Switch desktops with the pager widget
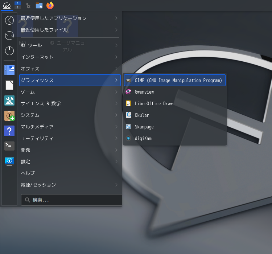Image resolution: width=272 pixels, height=254 pixels. click(17, 5)
